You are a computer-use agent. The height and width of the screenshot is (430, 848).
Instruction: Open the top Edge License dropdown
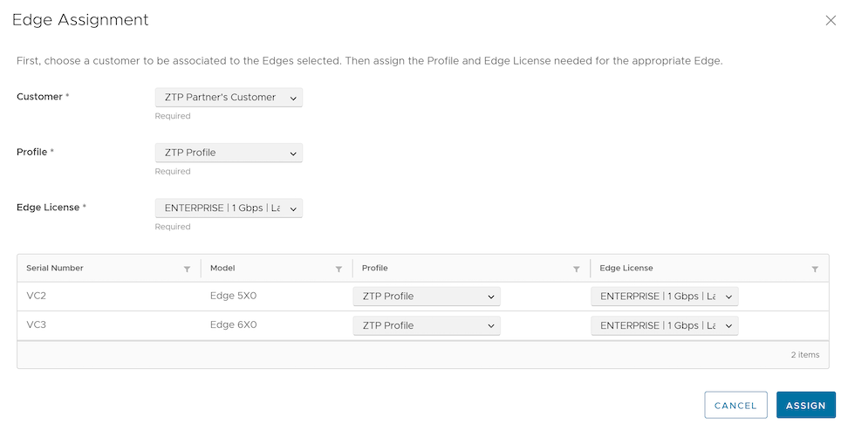tap(228, 208)
